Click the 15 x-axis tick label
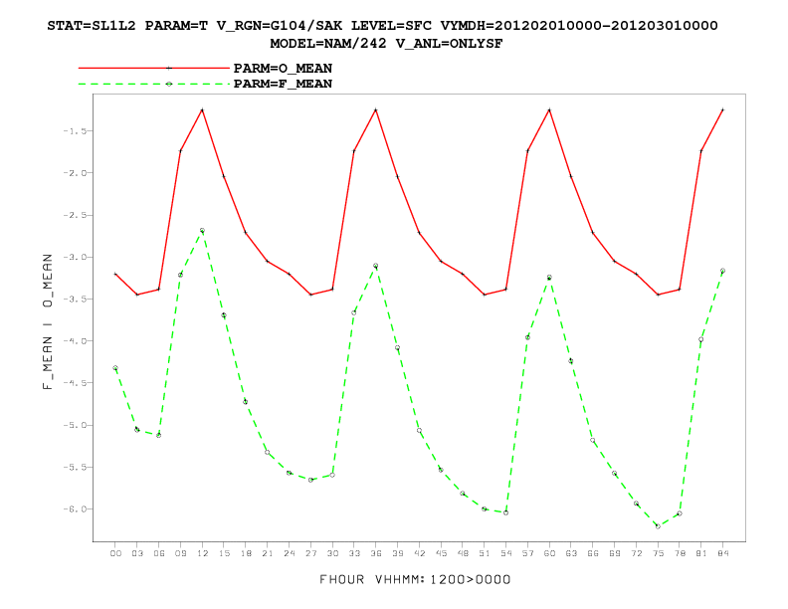The height and width of the screenshot is (609, 788). [224, 553]
